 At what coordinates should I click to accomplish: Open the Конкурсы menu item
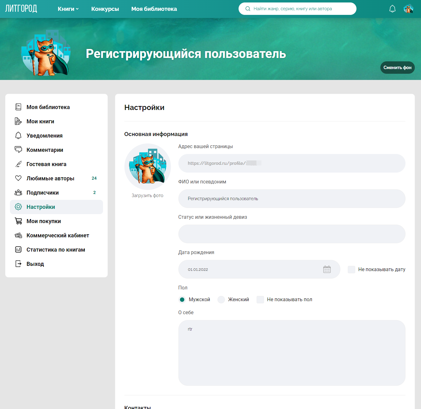[x=105, y=9]
